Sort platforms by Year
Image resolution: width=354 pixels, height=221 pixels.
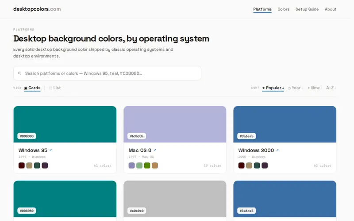coord(295,88)
